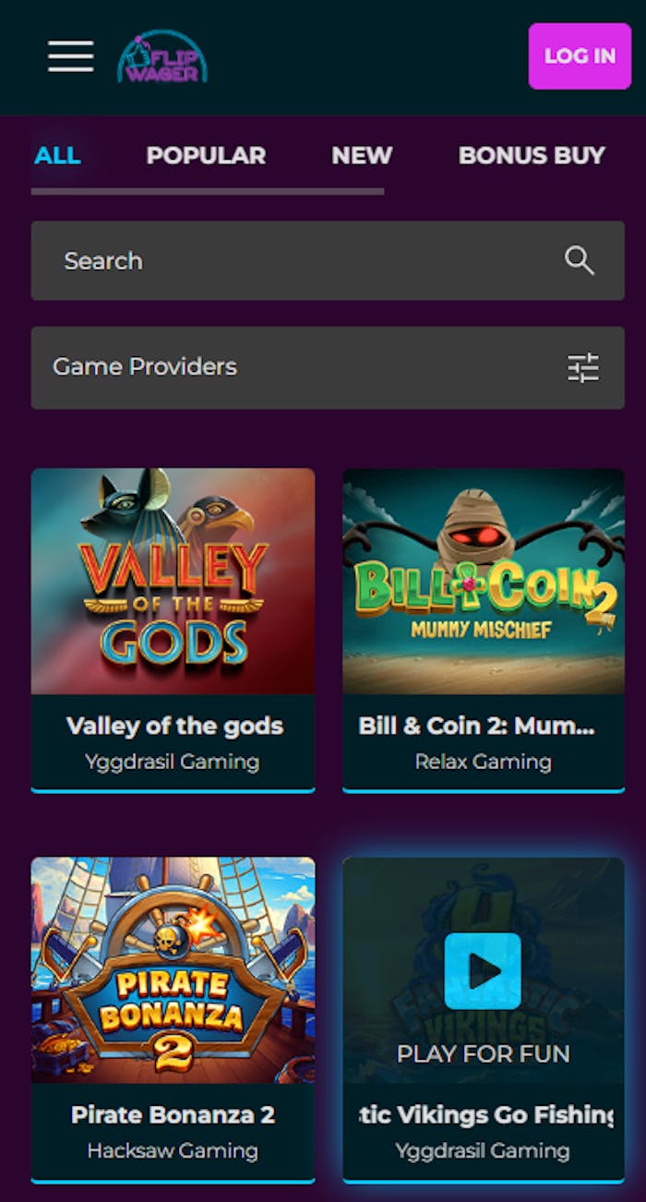Image resolution: width=646 pixels, height=1202 pixels.
Task: Open the Bill & Coin 2 Mummy Mischief thumbnail
Action: pos(484,582)
